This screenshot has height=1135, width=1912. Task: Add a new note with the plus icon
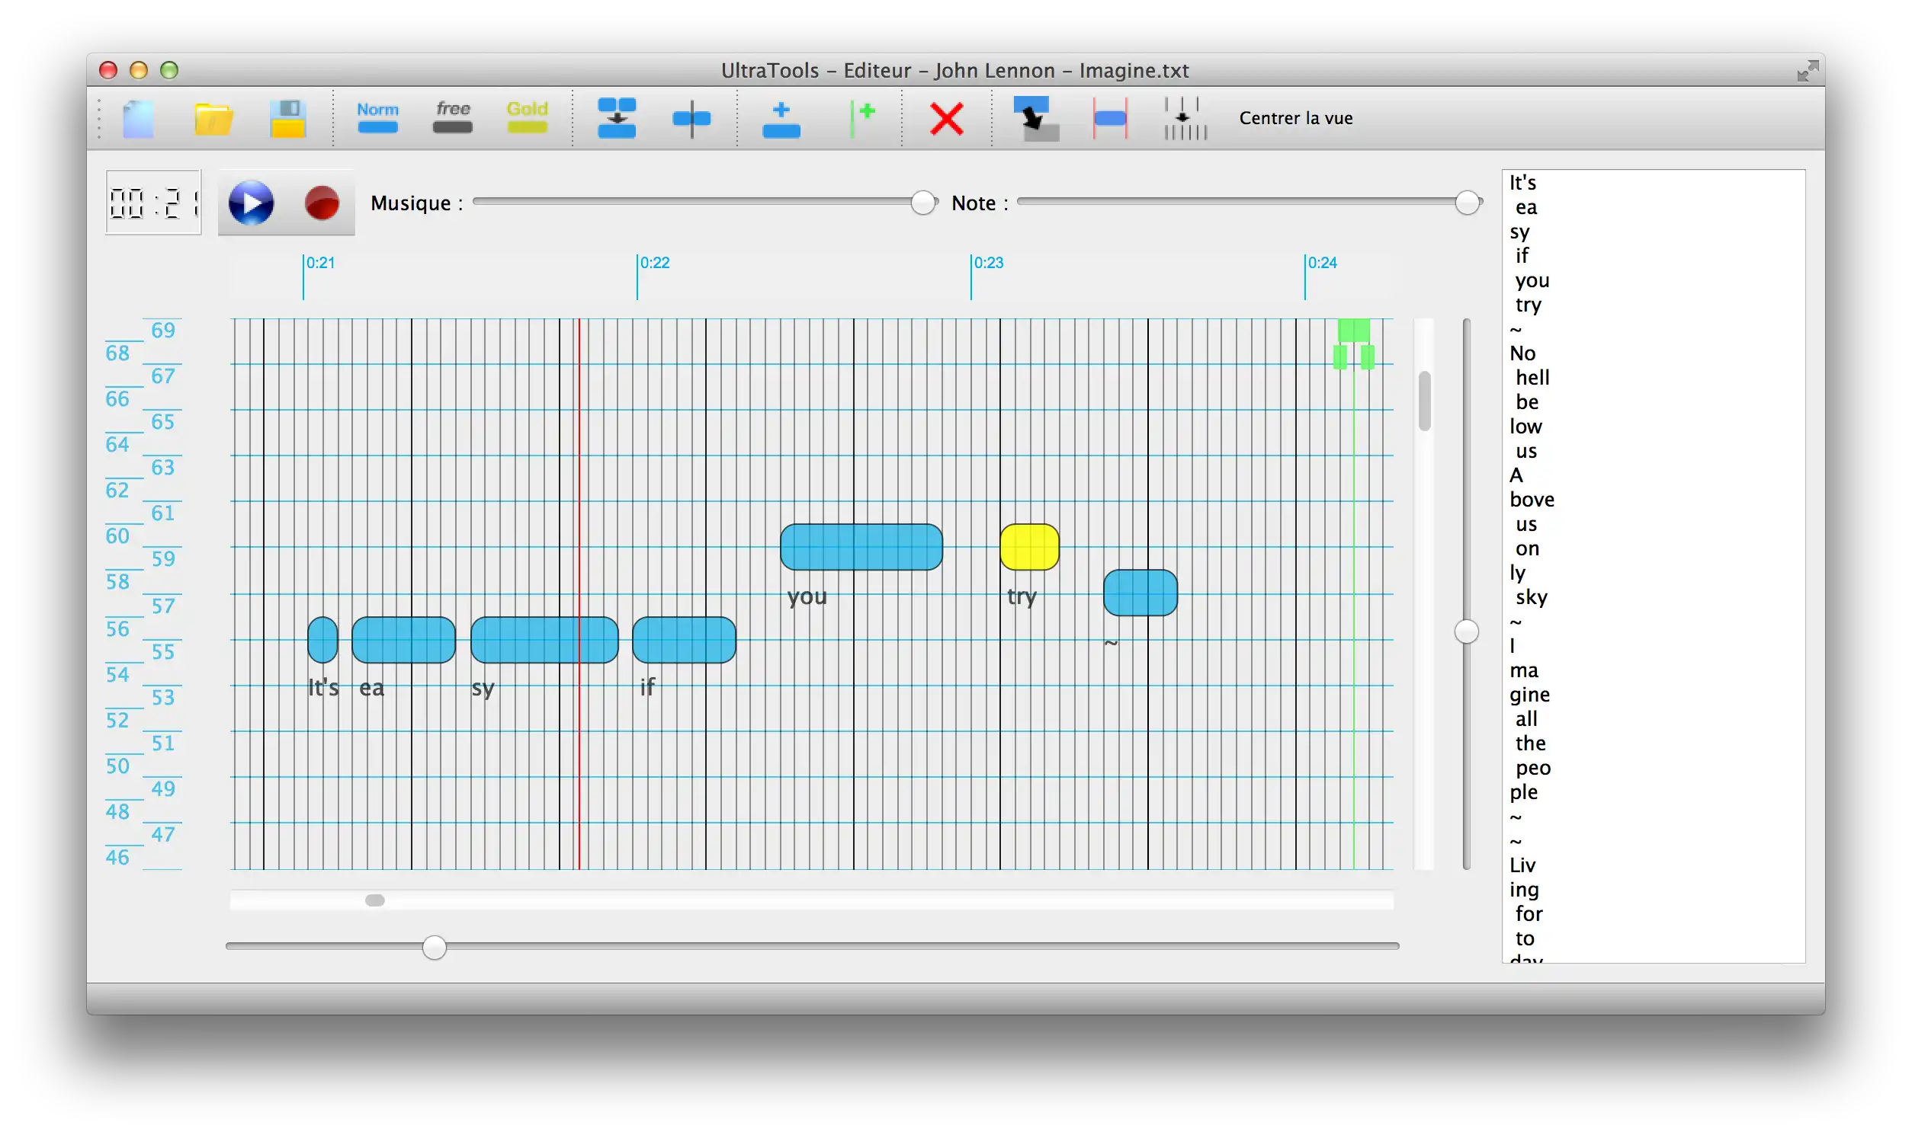point(781,120)
